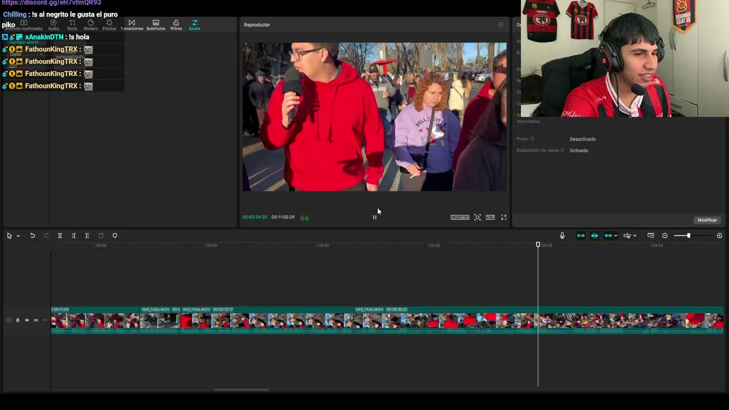729x410 pixels.
Task: Open the Subtítulos tab
Action: point(155,25)
